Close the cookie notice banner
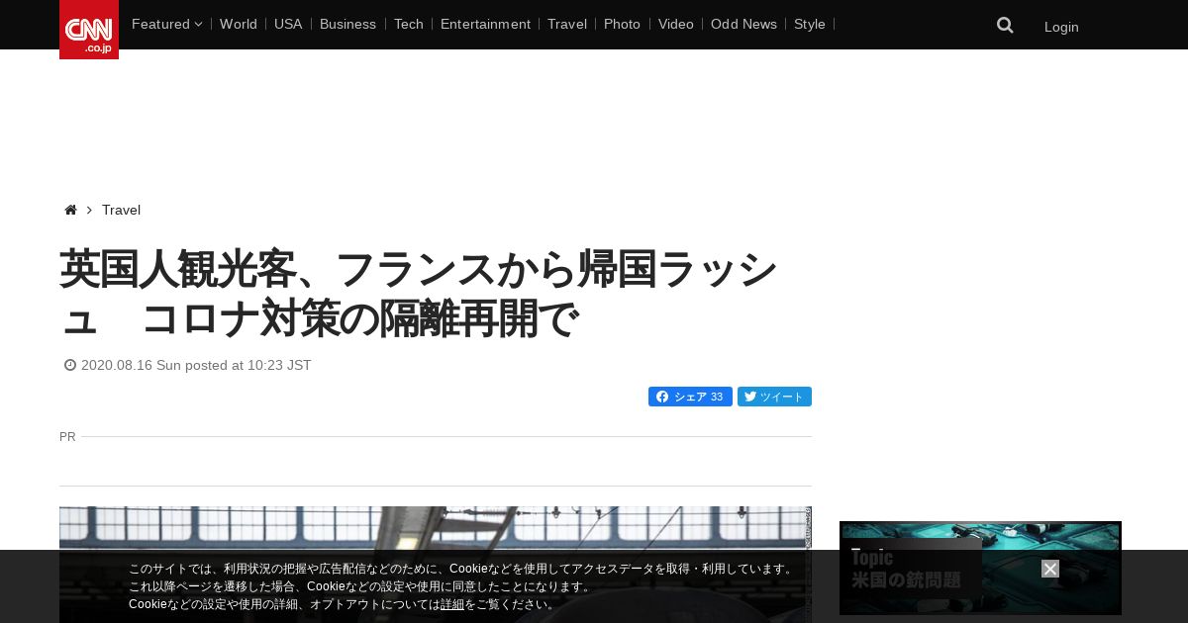Image resolution: width=1188 pixels, height=623 pixels. [1050, 569]
